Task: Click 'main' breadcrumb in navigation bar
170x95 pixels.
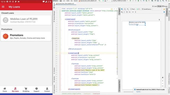Action: tap(68, 1)
